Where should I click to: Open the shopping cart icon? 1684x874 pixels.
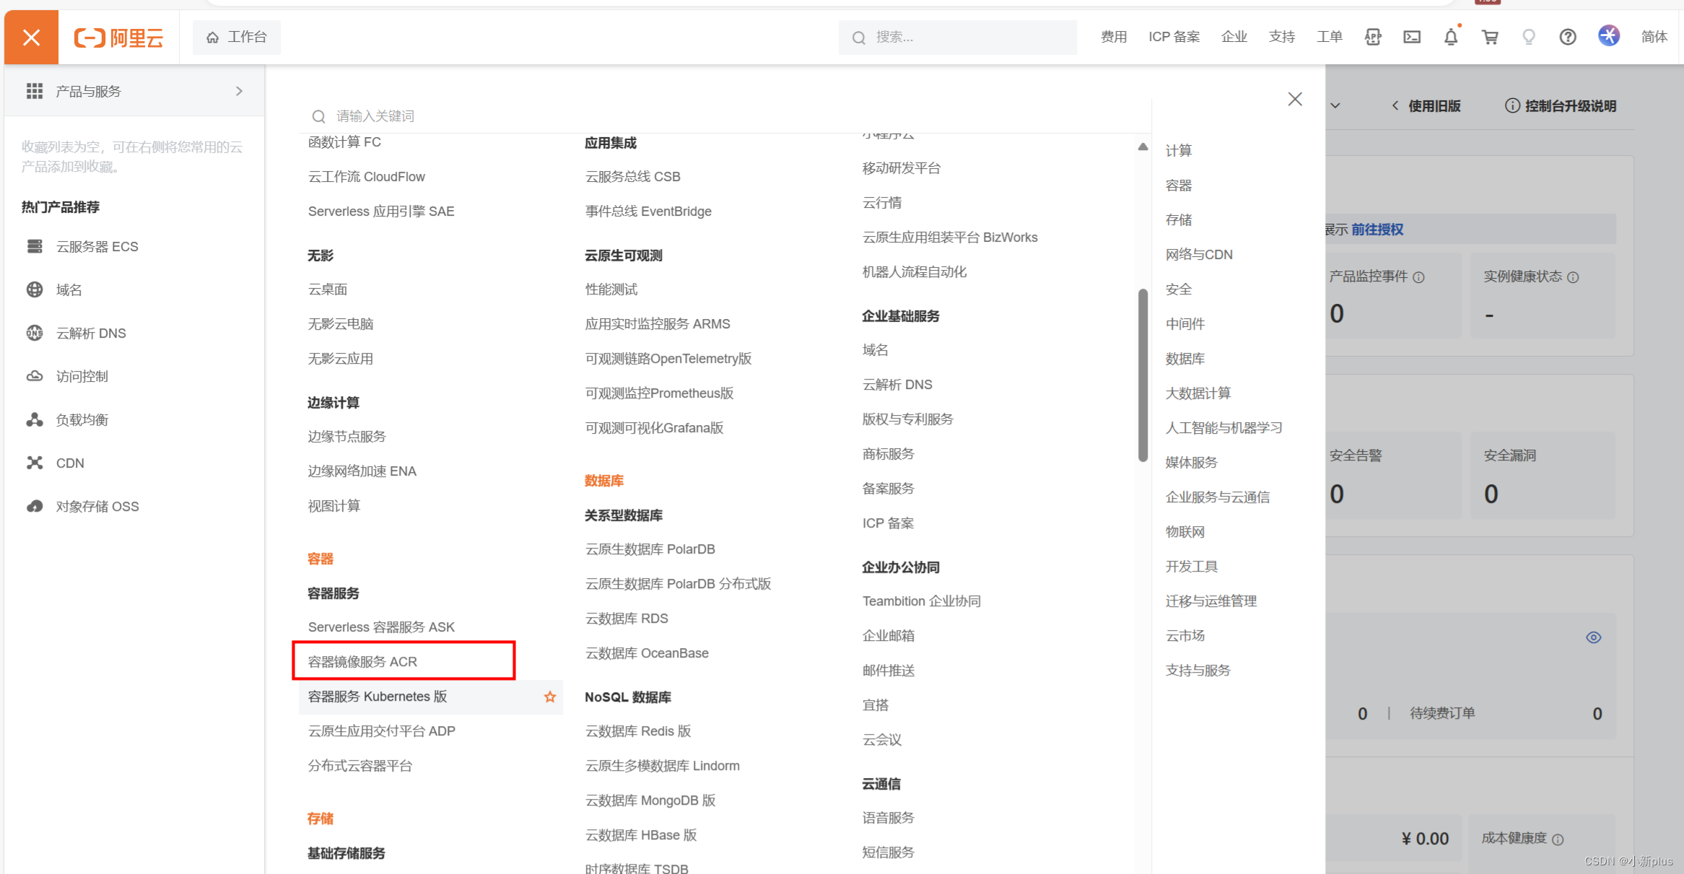(x=1490, y=37)
